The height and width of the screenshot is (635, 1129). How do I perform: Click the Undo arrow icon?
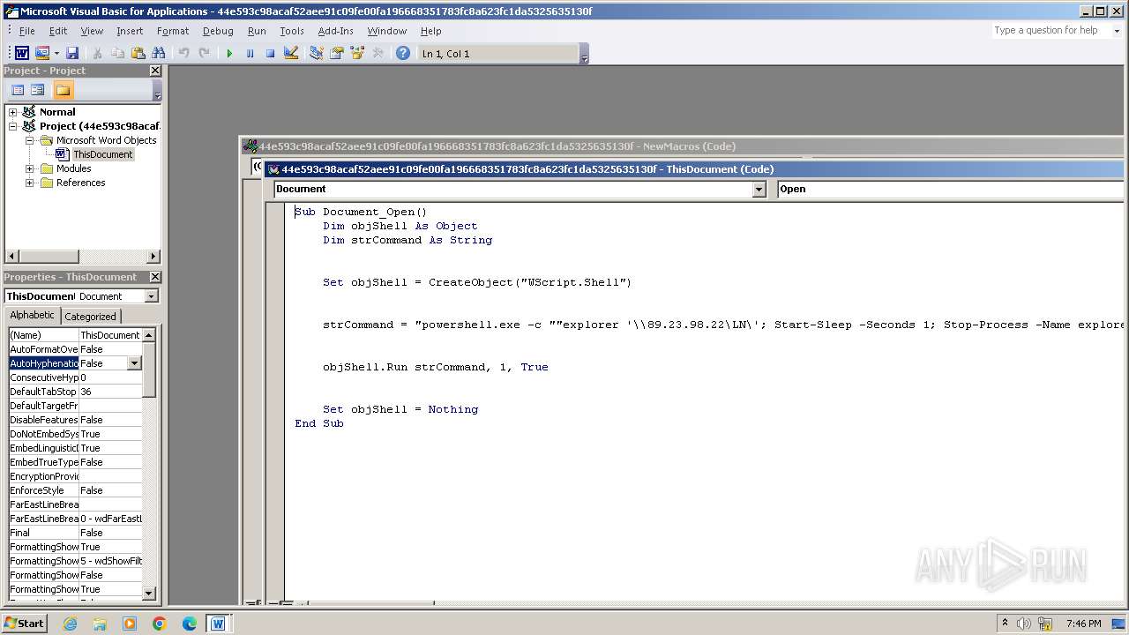tap(183, 54)
